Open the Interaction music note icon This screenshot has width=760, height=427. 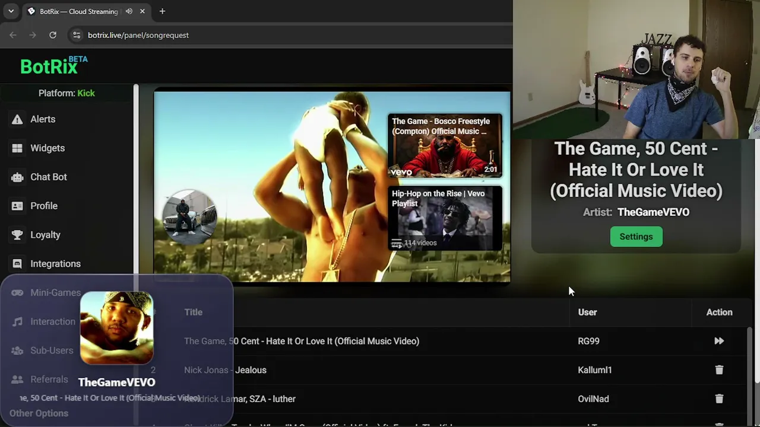(x=17, y=321)
